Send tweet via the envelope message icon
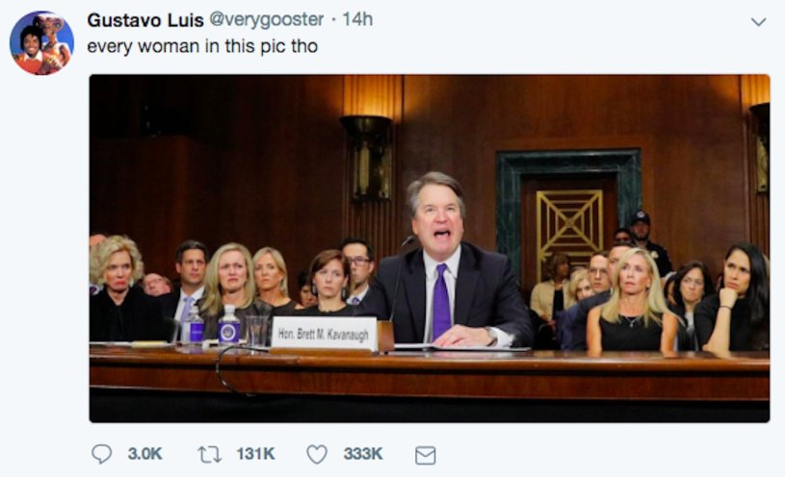 [x=425, y=455]
